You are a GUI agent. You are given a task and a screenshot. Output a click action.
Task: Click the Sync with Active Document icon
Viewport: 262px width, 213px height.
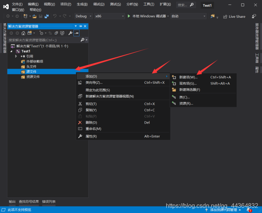(50, 33)
